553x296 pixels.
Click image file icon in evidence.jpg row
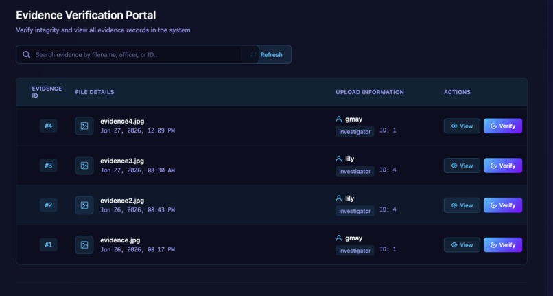click(84, 244)
